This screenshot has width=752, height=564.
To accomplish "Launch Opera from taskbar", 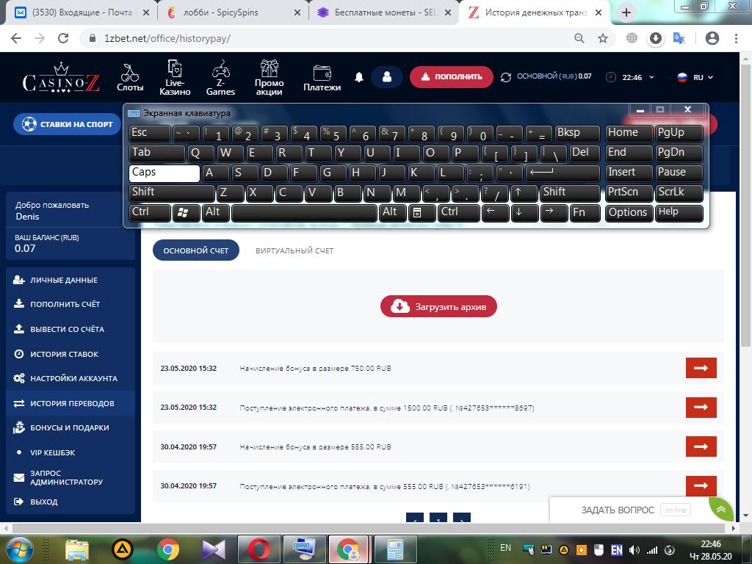I will pyautogui.click(x=258, y=549).
